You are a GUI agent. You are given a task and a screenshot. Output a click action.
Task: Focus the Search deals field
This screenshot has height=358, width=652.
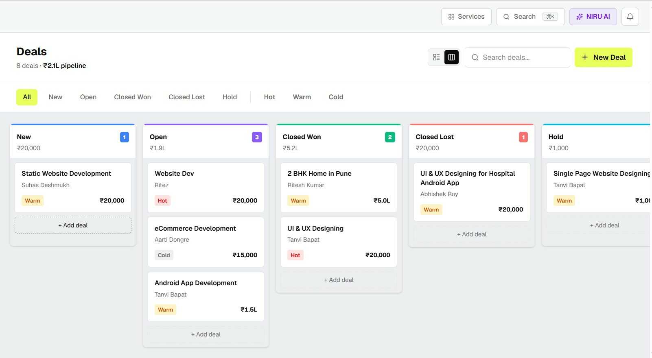click(517, 57)
